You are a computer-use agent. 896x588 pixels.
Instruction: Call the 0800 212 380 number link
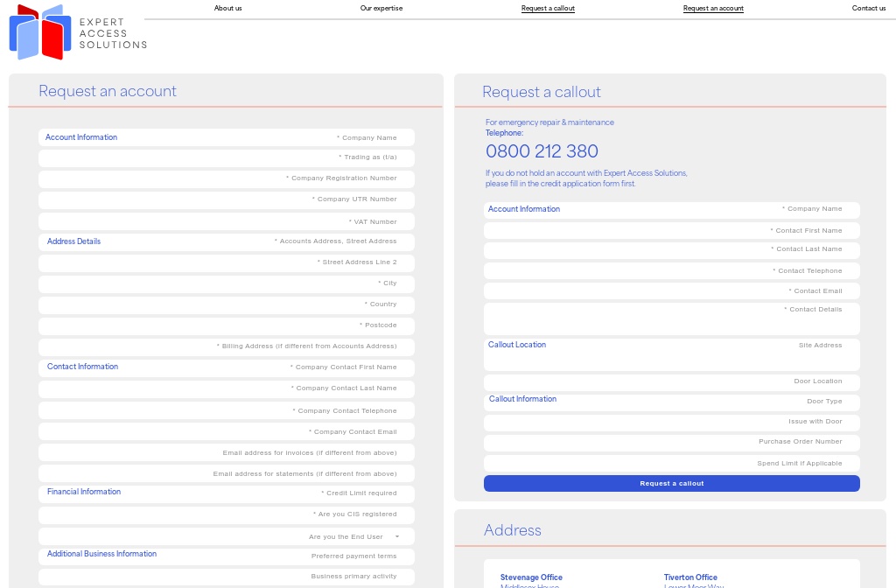tap(542, 150)
